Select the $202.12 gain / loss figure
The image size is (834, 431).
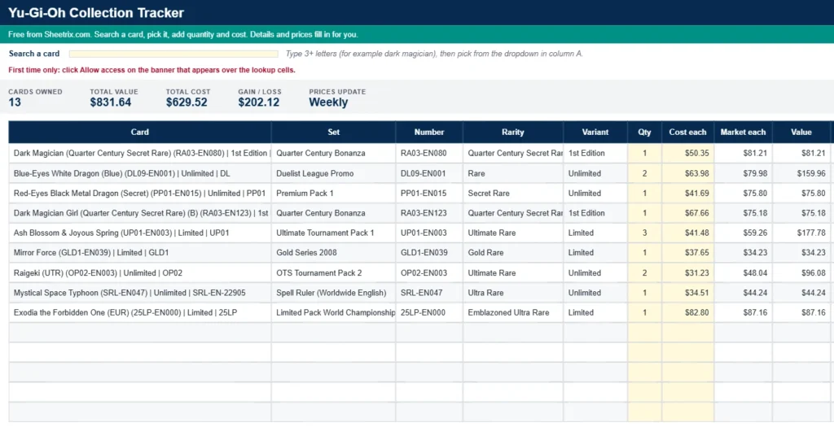[x=259, y=102]
